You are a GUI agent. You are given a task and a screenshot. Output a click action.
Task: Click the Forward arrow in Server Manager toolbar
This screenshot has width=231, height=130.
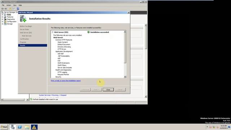[x=6, y=9]
